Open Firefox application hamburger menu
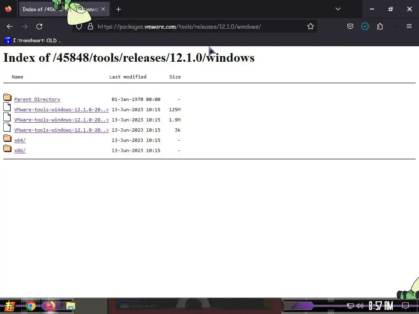The width and height of the screenshot is (419, 314). [409, 26]
